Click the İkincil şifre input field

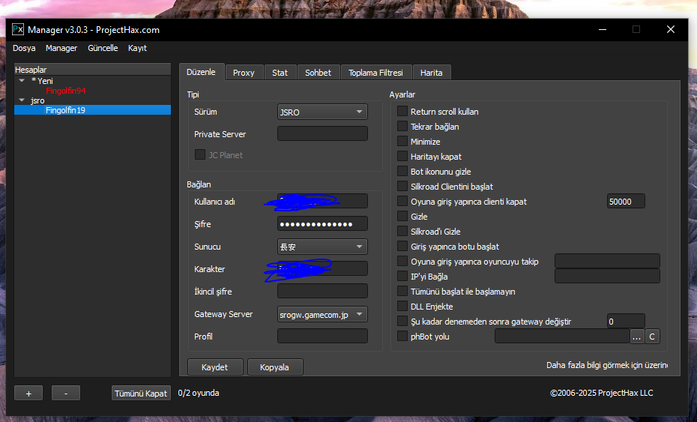coord(322,292)
